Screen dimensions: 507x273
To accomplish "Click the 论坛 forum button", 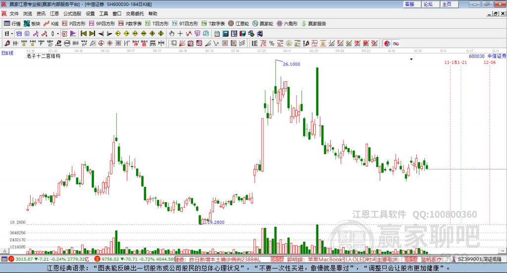I will point(431,4).
